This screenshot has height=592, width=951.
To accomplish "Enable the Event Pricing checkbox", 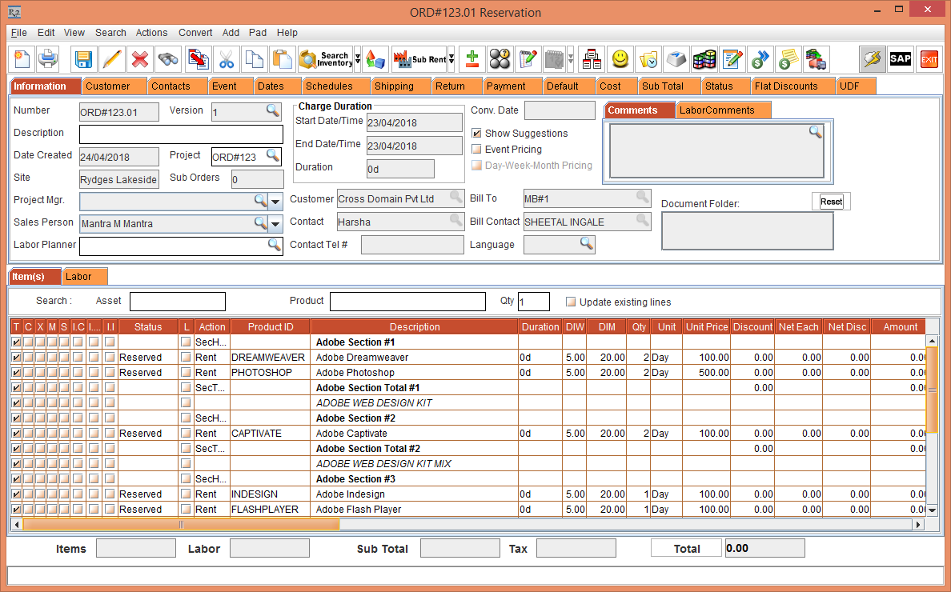I will click(477, 150).
